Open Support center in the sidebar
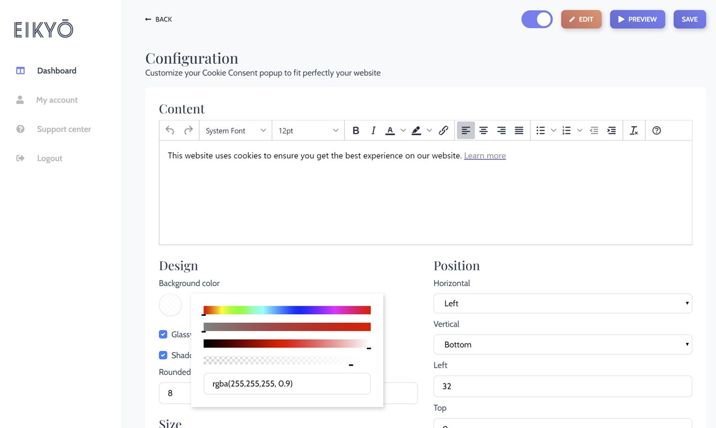Screen dimensions: 716x428 point(64,130)
